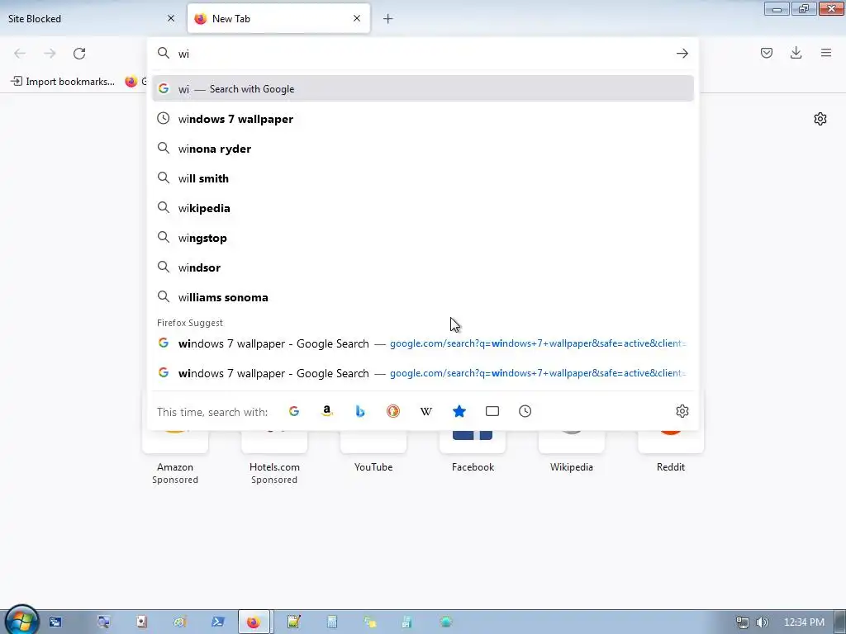Screen dimensions: 846x634
Task: Search this time with Bing icon
Action: 360,411
